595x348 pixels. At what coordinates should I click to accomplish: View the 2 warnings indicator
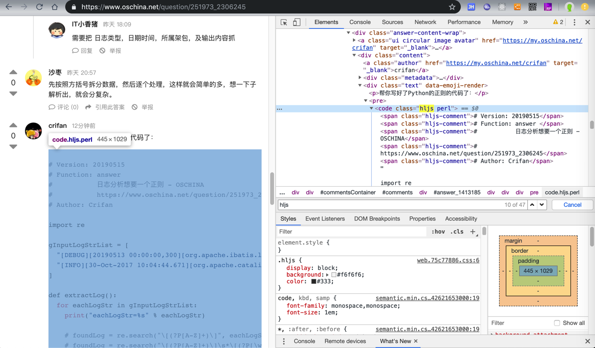[558, 22]
